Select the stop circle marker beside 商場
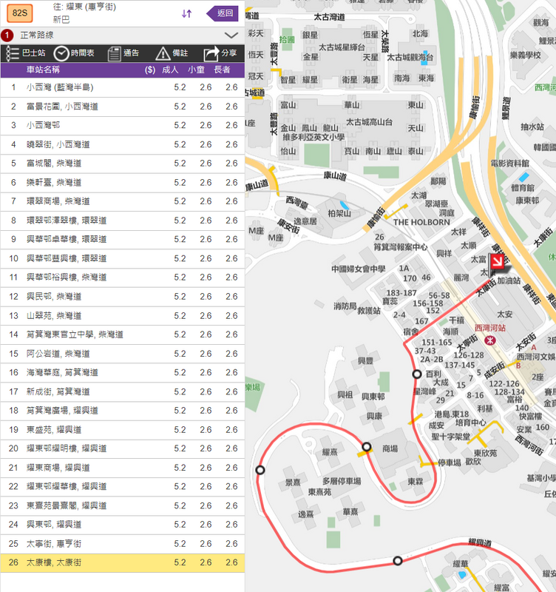 366,447
